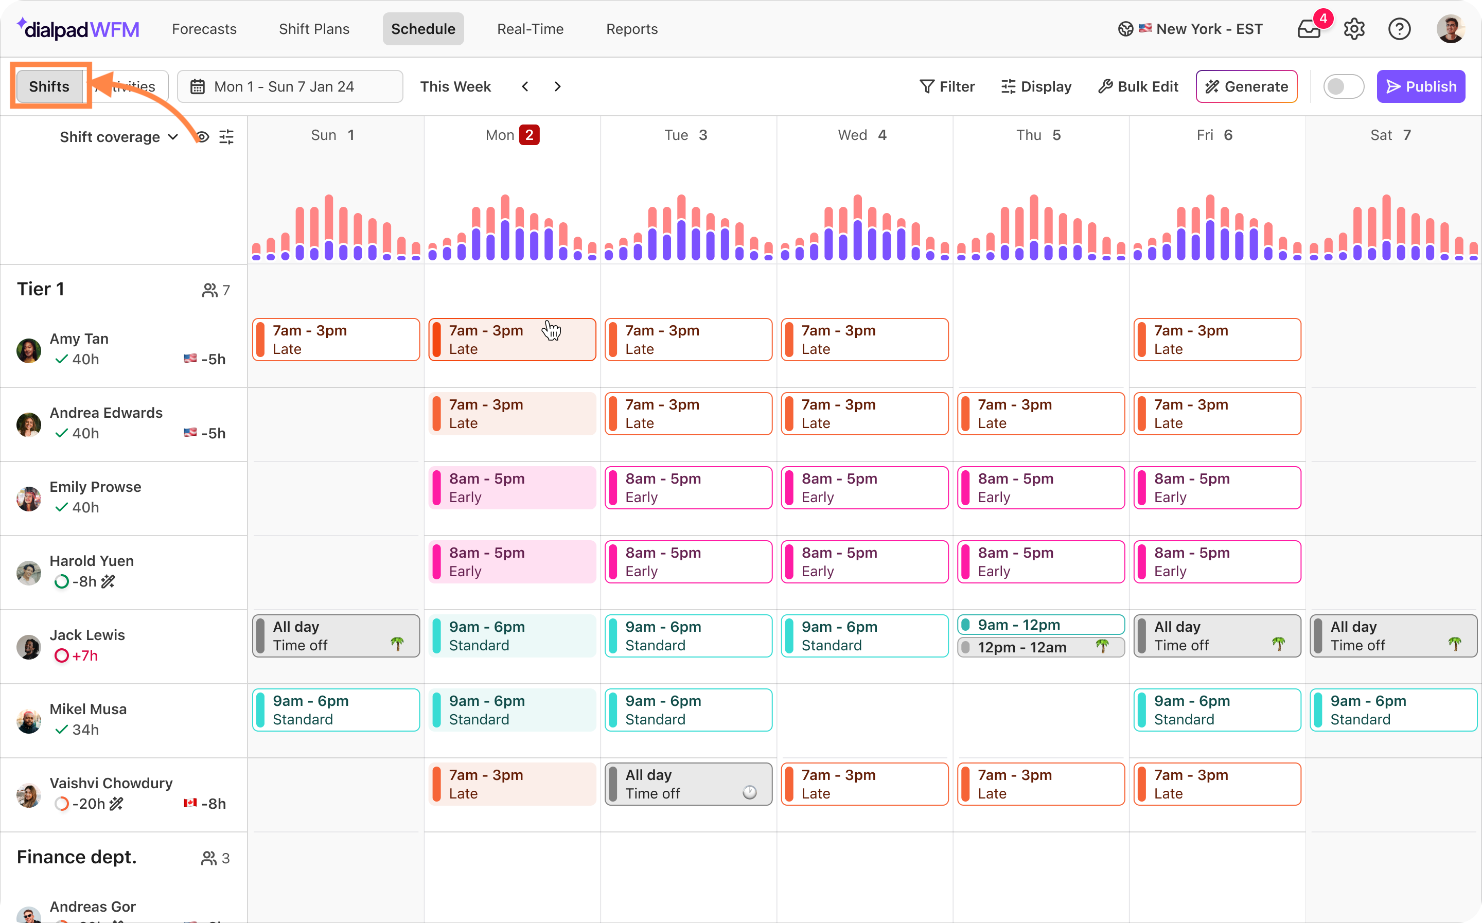1482x923 pixels.
Task: Click Amy Tan's avatar photo
Action: tap(29, 350)
